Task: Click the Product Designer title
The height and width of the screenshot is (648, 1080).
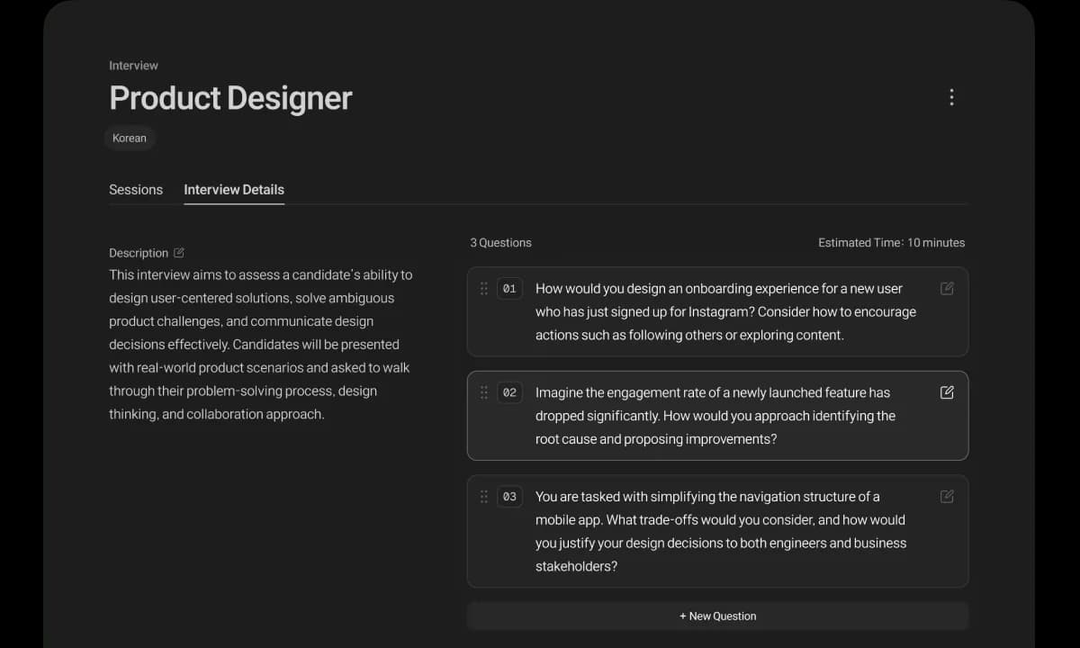Action: [230, 98]
